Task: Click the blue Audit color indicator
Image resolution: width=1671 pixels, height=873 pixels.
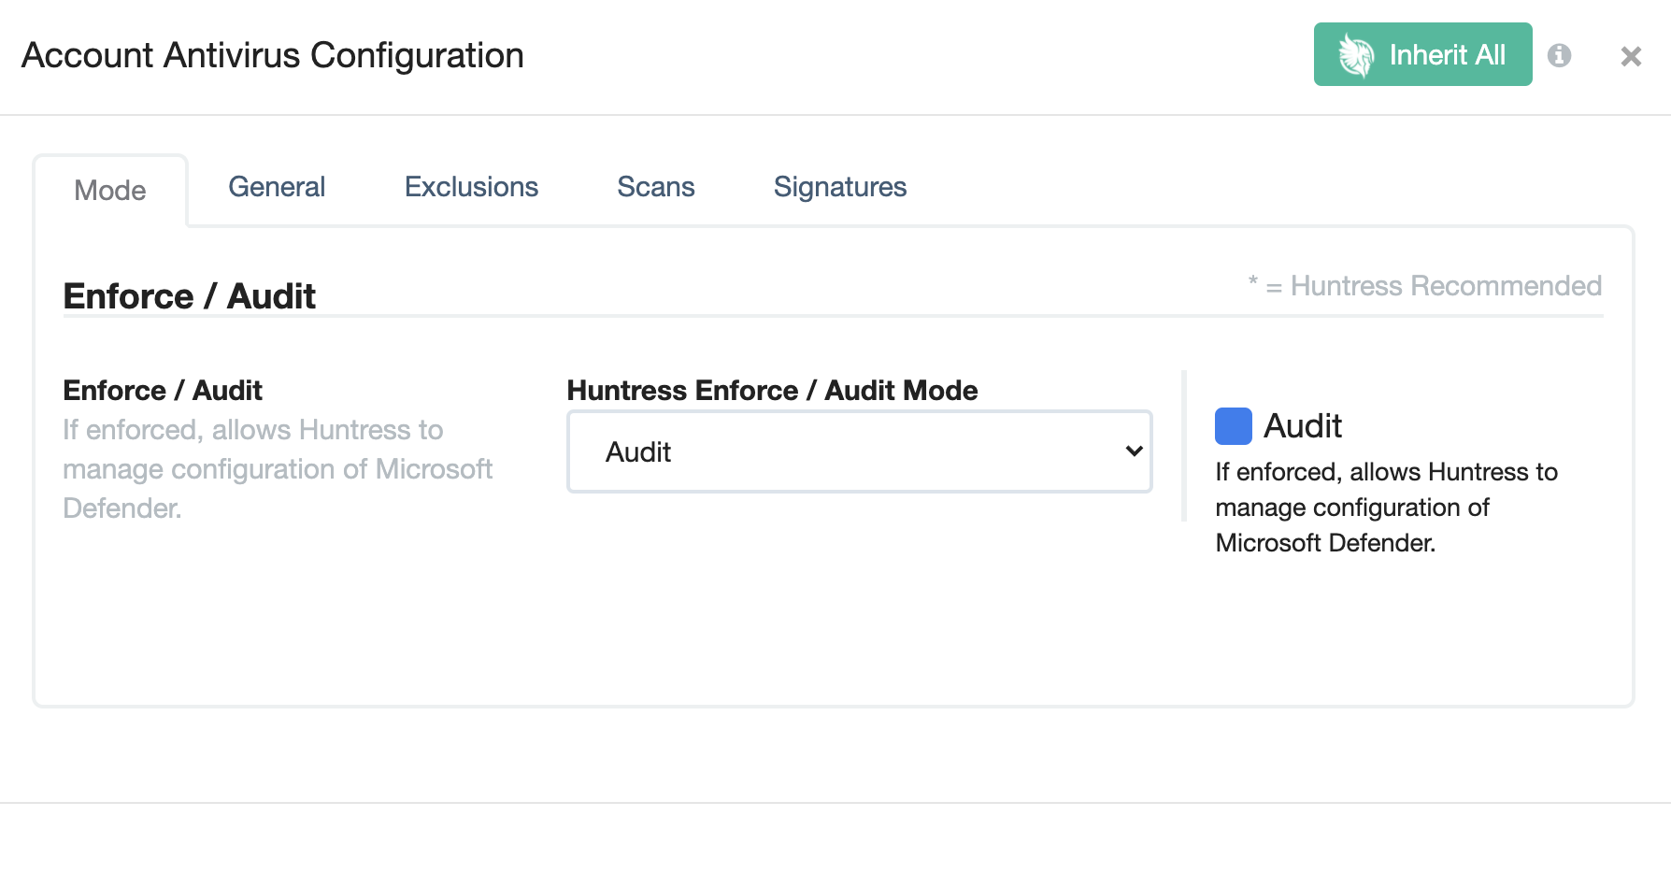Action: (x=1233, y=426)
